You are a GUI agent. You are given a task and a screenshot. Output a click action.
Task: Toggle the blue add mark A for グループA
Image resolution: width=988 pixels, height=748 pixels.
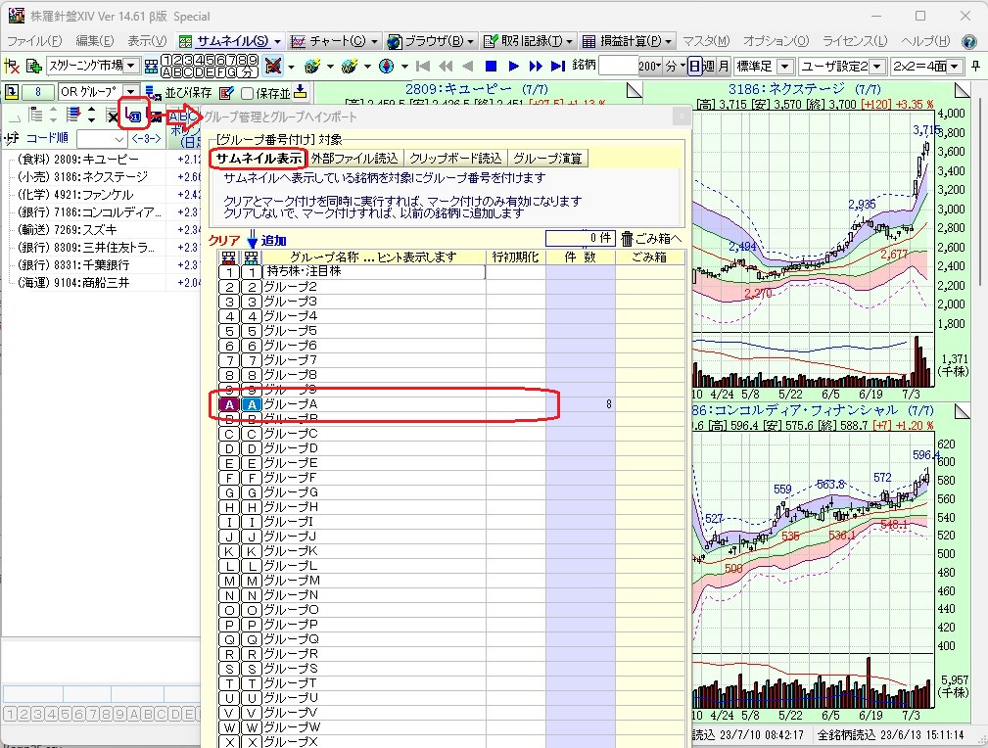(x=252, y=404)
